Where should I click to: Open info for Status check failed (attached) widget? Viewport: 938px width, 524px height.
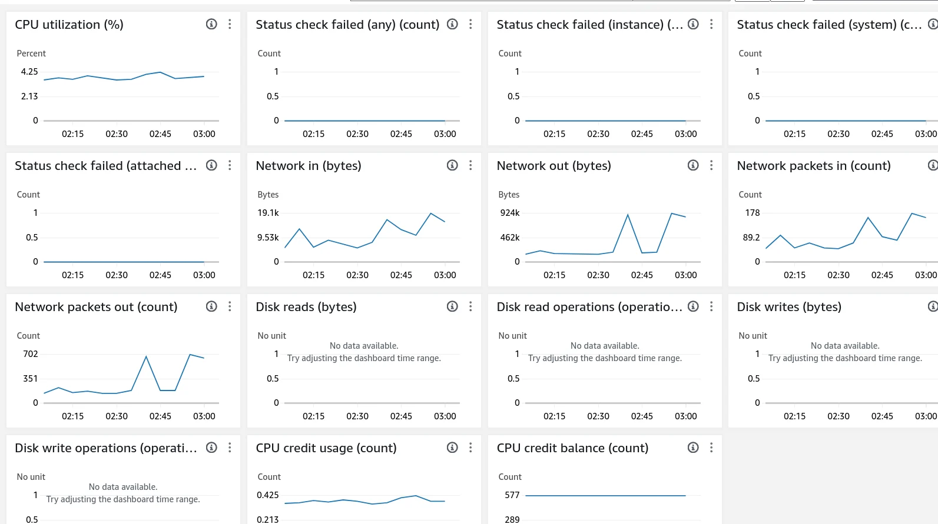(x=211, y=165)
